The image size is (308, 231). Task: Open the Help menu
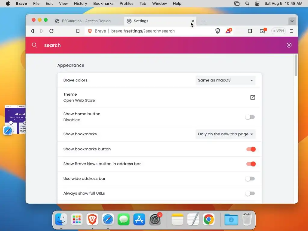pos(177,4)
